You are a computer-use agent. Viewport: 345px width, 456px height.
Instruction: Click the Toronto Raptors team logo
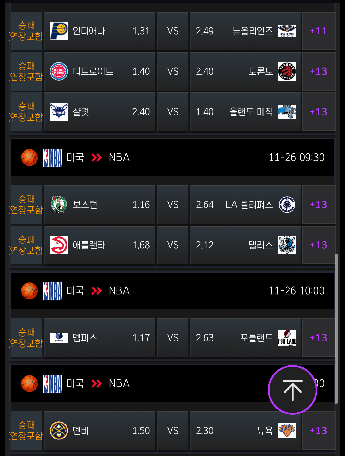point(287,71)
